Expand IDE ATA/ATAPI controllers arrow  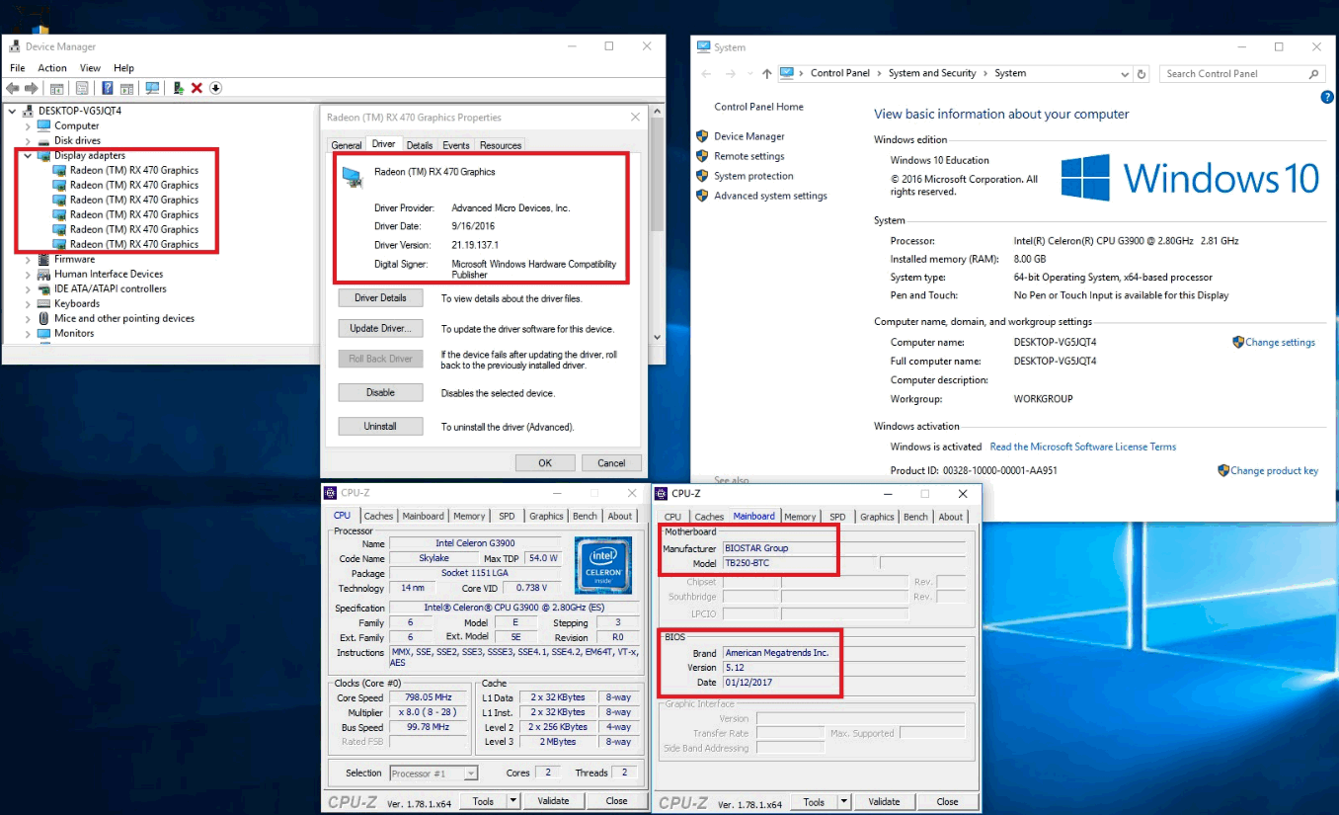(x=28, y=288)
